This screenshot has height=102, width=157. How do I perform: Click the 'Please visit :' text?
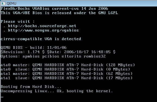18,22
